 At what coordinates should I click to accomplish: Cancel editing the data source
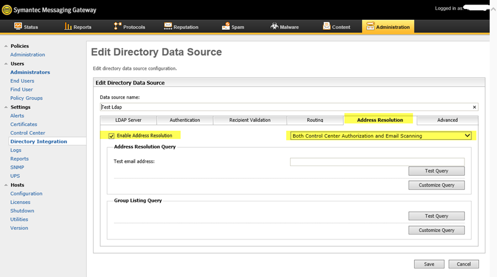tap(463, 264)
